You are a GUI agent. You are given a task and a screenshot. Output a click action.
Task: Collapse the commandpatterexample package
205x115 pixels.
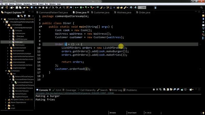point(8,28)
